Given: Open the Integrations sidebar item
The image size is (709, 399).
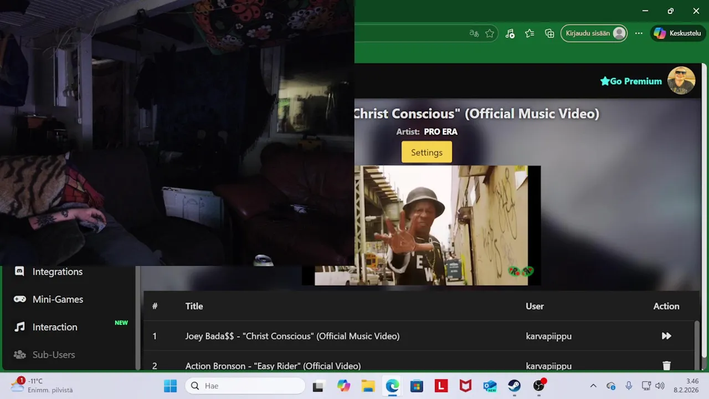Looking at the screenshot, I should 57,272.
